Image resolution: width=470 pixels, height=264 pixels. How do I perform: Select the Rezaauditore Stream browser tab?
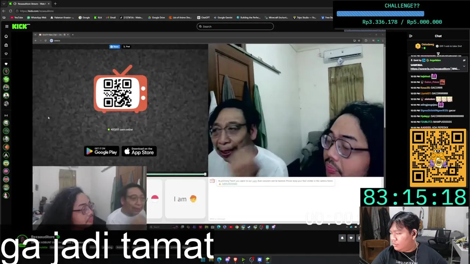tap(29, 4)
